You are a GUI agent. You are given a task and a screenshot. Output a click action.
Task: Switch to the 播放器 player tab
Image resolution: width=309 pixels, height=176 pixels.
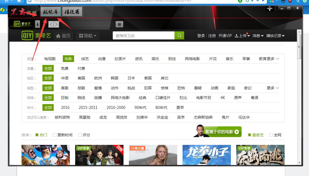(72, 12)
